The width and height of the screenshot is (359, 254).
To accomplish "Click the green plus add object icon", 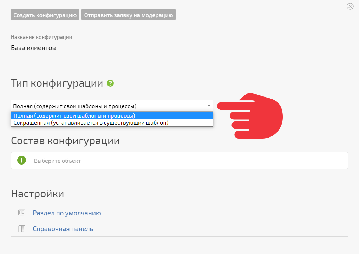I will click(x=21, y=160).
